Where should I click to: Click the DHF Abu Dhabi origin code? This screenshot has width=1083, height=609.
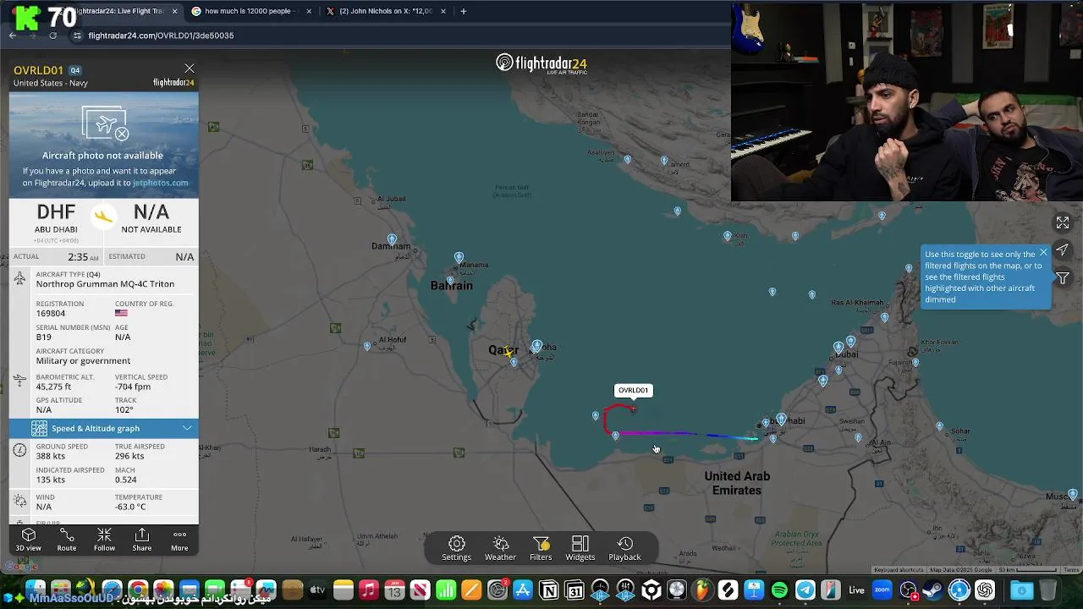click(56, 211)
